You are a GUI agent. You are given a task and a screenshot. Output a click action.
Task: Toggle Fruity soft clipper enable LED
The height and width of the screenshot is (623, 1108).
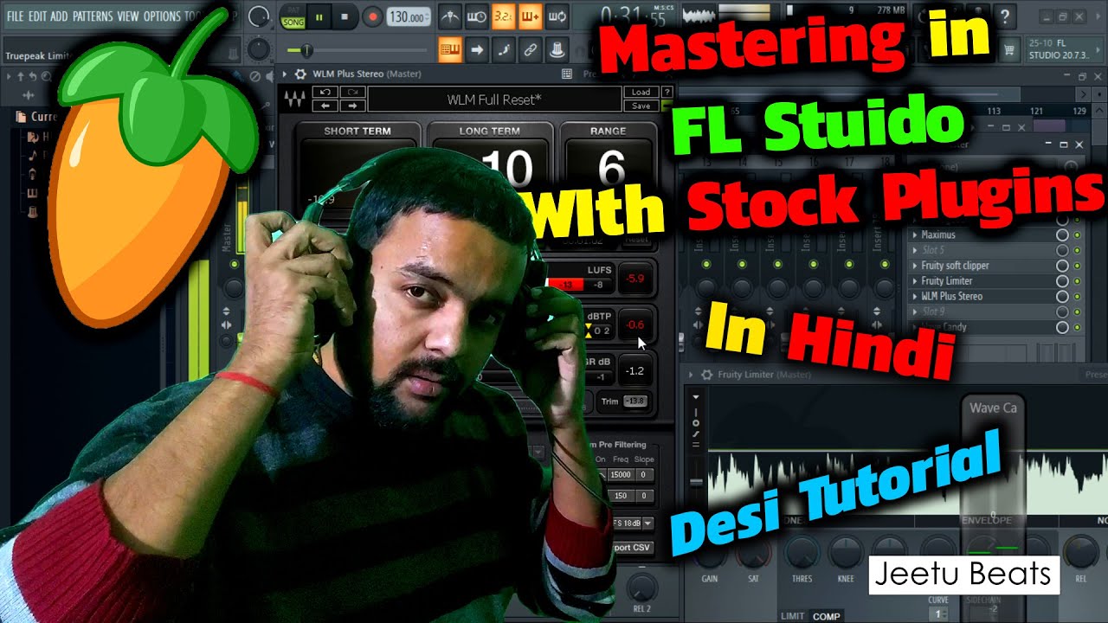[x=1078, y=266]
